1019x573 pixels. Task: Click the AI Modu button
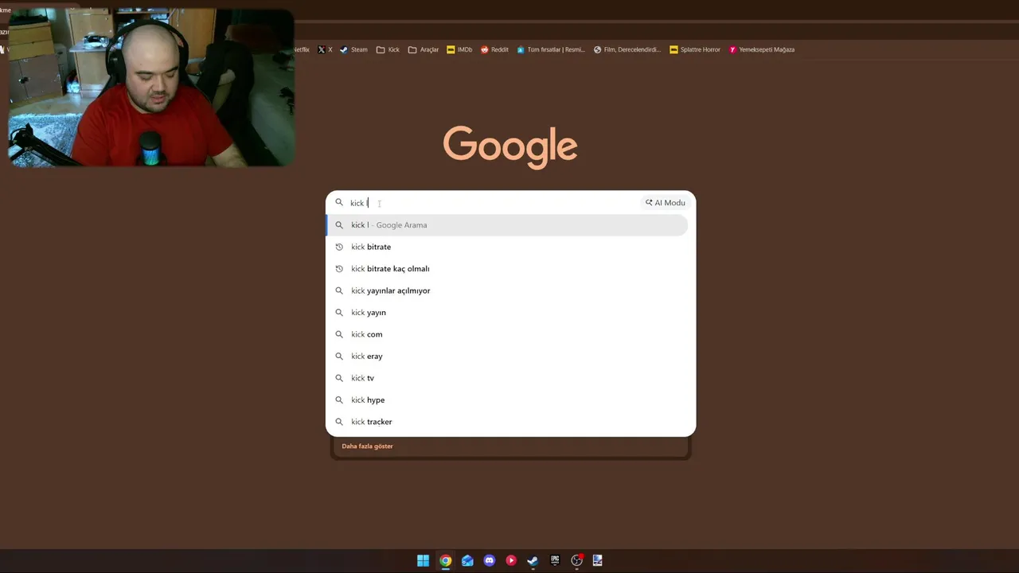[x=665, y=203]
